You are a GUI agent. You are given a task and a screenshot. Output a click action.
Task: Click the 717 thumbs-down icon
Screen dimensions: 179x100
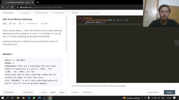tap(20, 24)
